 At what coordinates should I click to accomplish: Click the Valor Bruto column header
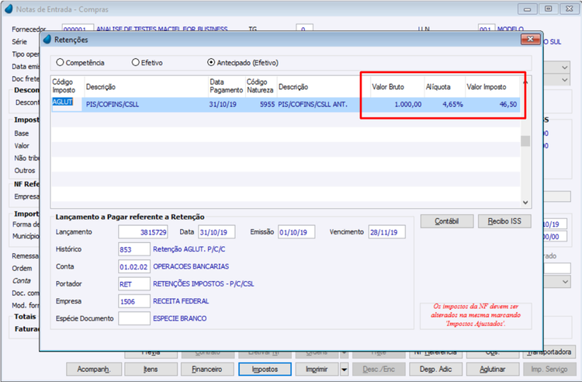[x=397, y=87]
